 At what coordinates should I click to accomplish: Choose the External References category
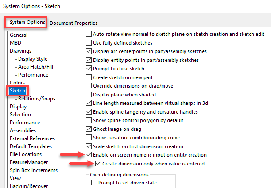32,138
